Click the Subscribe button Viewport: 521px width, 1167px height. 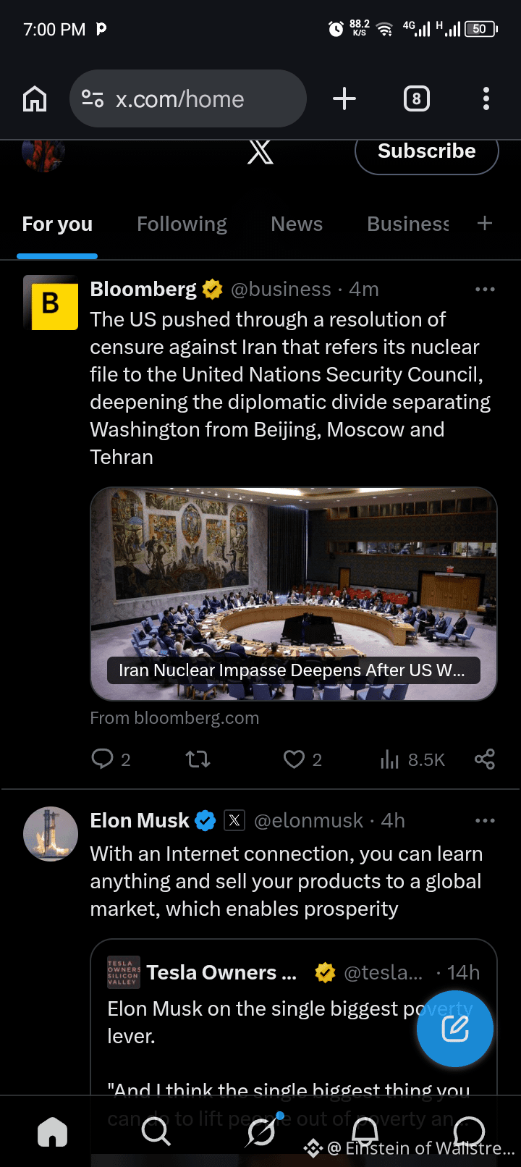click(x=427, y=151)
